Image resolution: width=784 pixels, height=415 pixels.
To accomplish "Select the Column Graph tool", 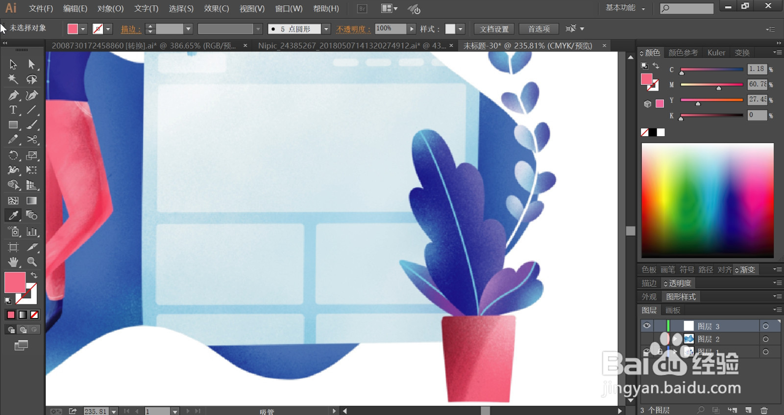I will (32, 231).
